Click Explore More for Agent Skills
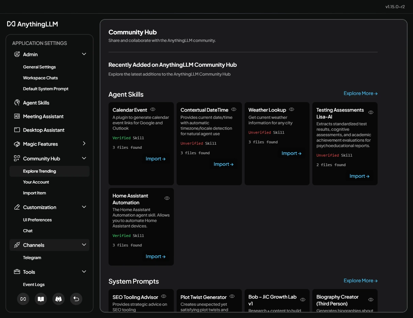413x318 pixels. click(x=361, y=93)
